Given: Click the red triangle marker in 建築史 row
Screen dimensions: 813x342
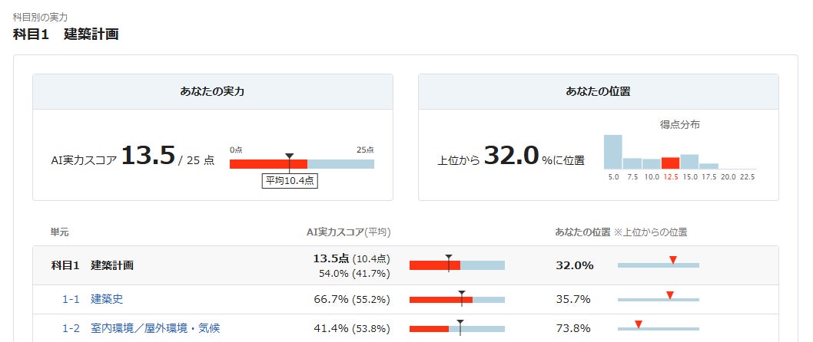Looking at the screenshot, I should point(669,295).
